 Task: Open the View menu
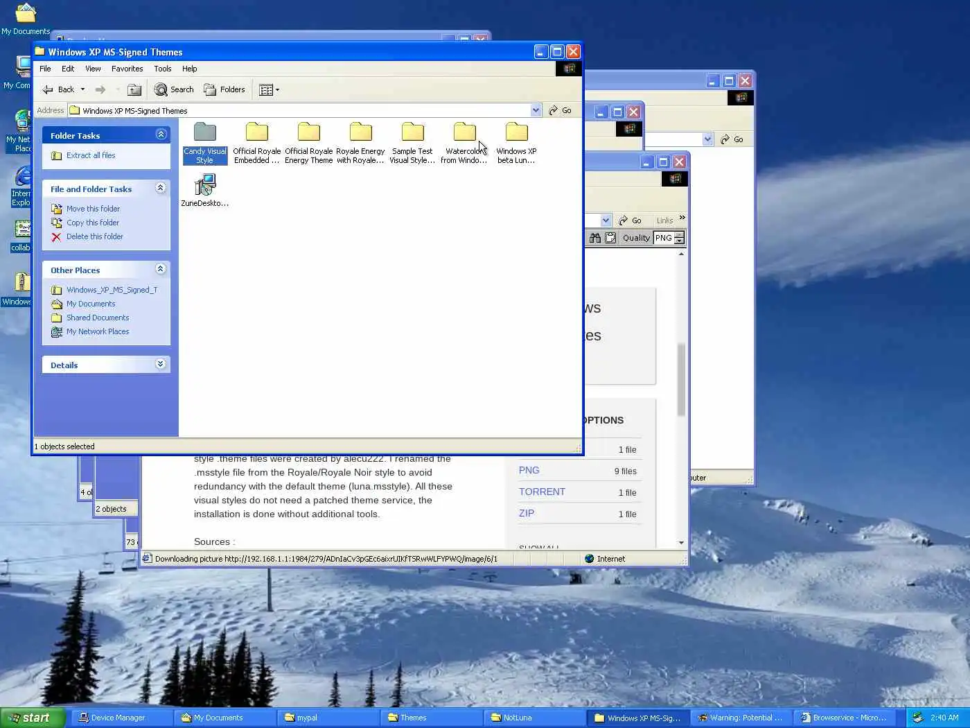click(93, 69)
